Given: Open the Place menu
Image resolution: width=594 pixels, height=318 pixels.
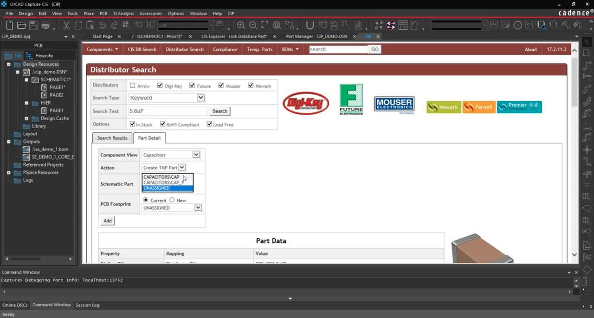Looking at the screenshot, I should coord(89,13).
